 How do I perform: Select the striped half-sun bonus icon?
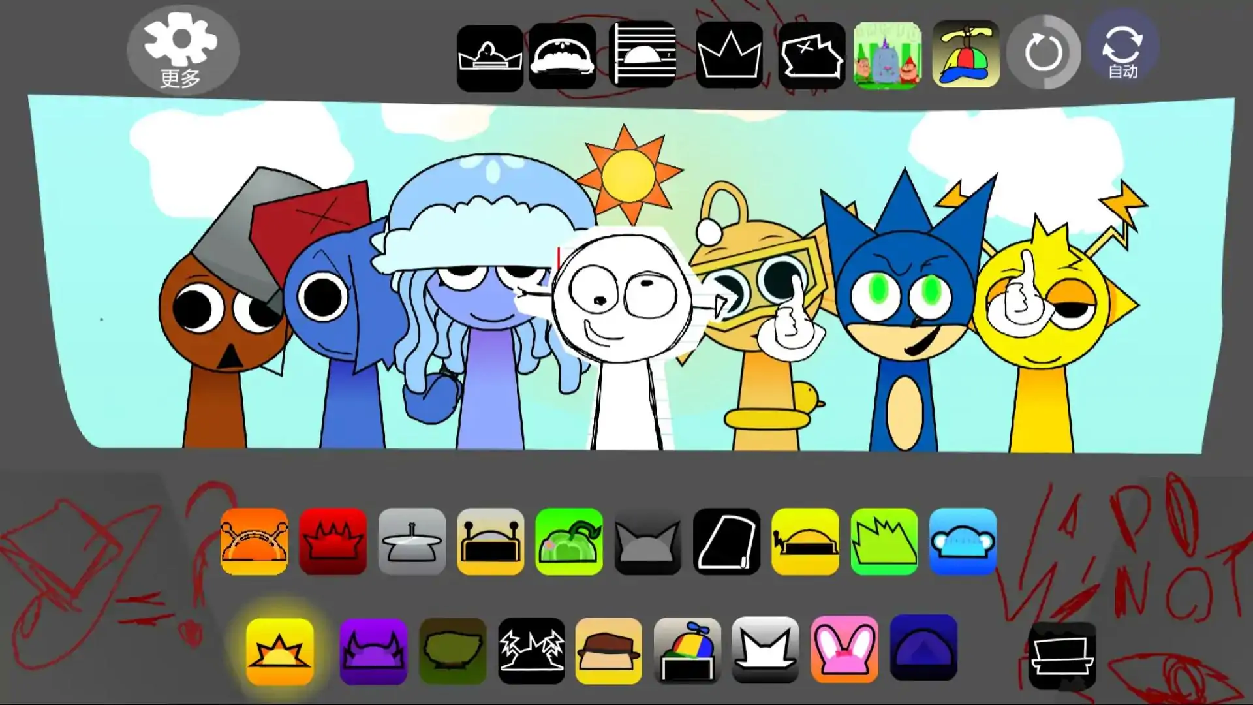point(643,54)
